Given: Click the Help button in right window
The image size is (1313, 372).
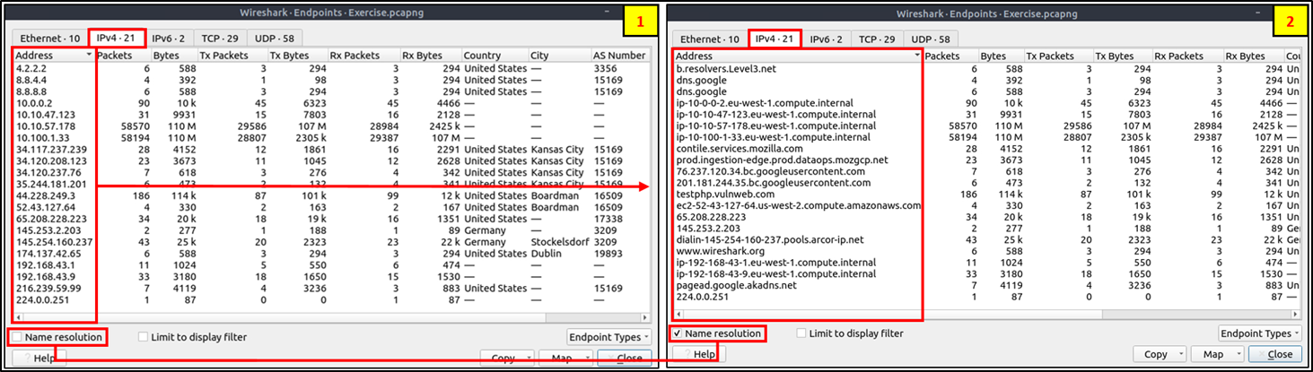Looking at the screenshot, I should [698, 354].
